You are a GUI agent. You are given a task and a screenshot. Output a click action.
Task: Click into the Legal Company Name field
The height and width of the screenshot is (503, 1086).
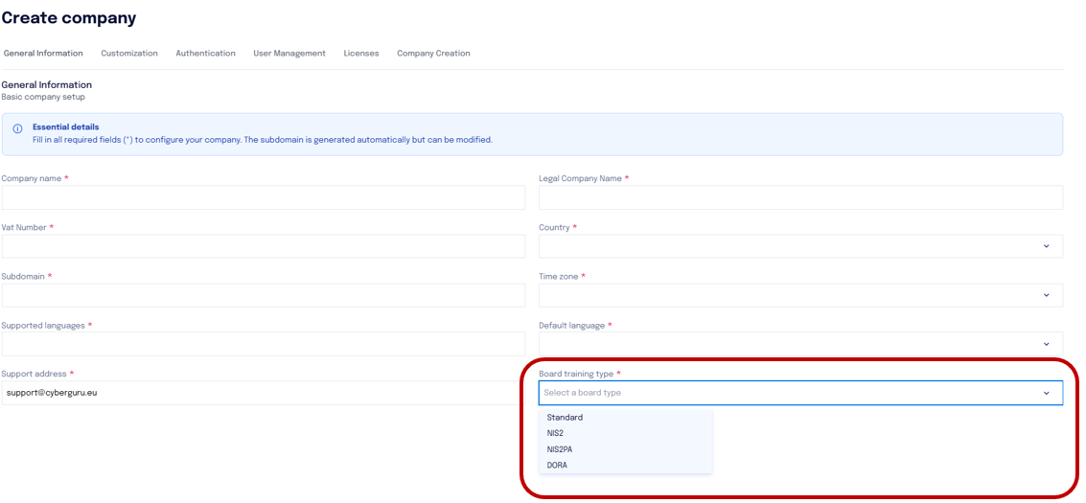(x=800, y=197)
